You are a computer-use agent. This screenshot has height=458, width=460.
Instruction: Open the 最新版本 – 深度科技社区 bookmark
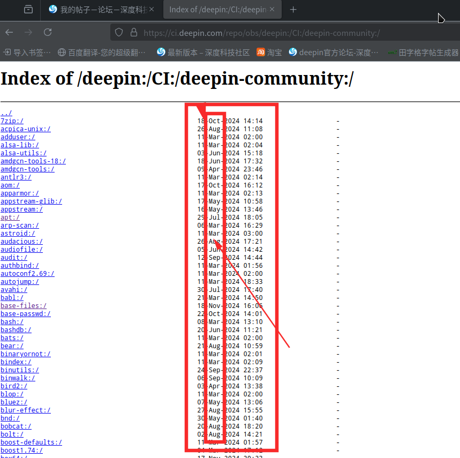(203, 52)
